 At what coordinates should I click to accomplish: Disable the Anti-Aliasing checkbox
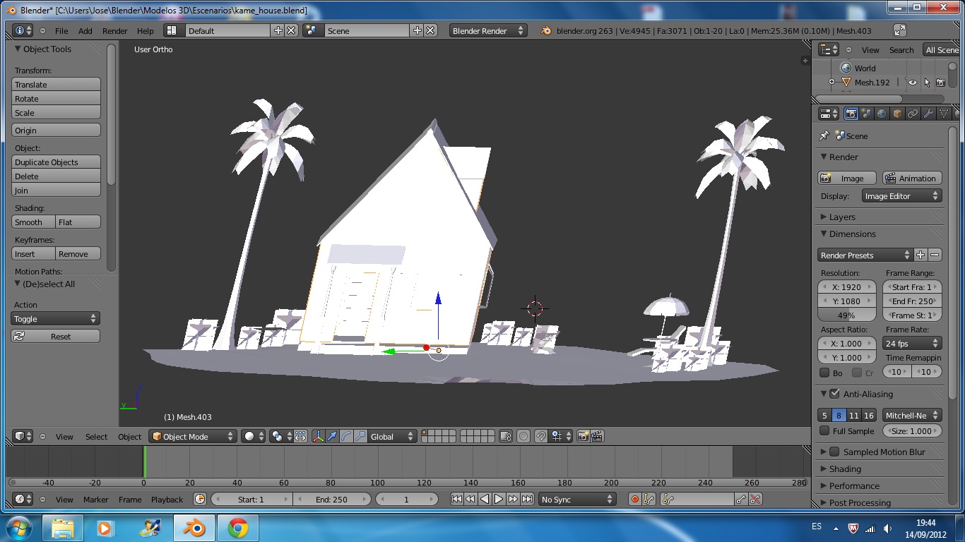click(834, 394)
